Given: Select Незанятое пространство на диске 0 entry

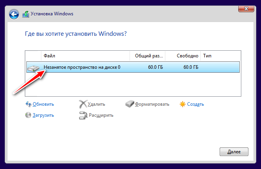Looking at the screenshot, I should click(82, 67).
